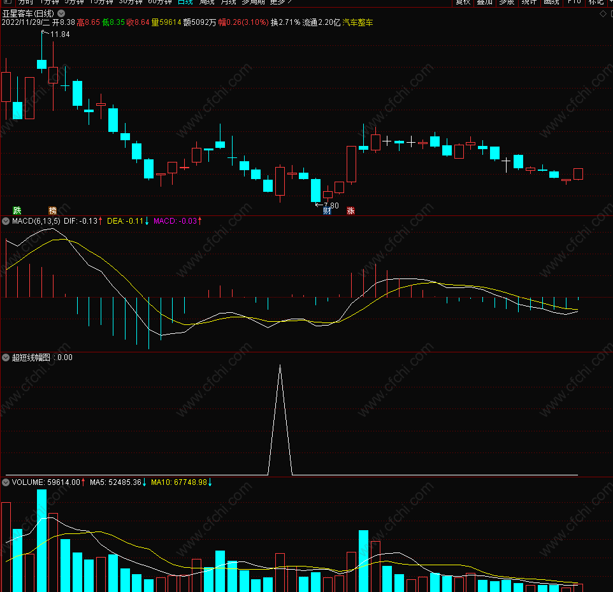Click the blue 财 marker icon
Viewport: 613px width, 592px height.
[328, 211]
